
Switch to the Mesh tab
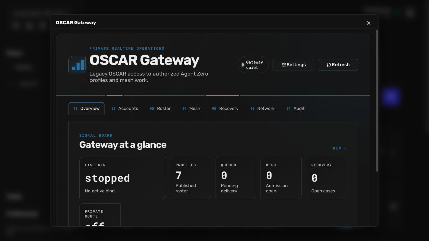(x=191, y=108)
